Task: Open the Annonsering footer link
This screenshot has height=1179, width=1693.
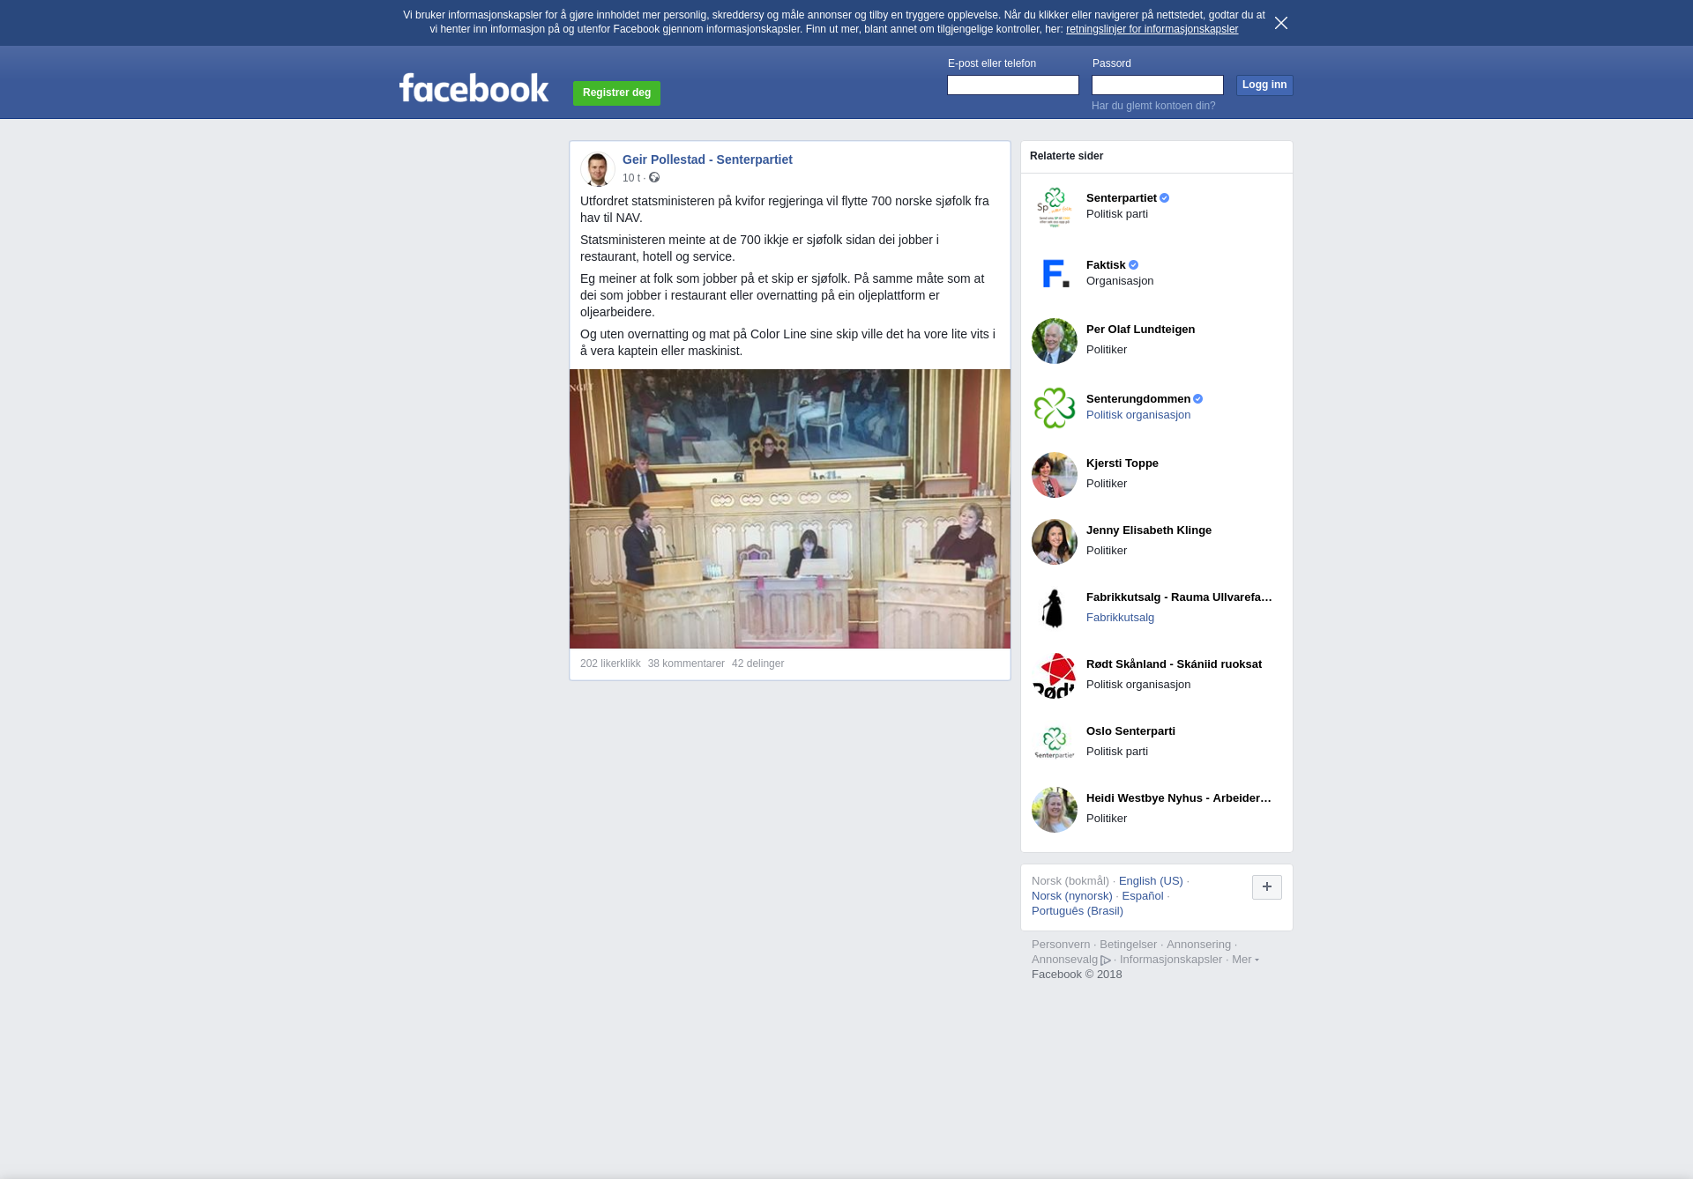Action: 1198,945
